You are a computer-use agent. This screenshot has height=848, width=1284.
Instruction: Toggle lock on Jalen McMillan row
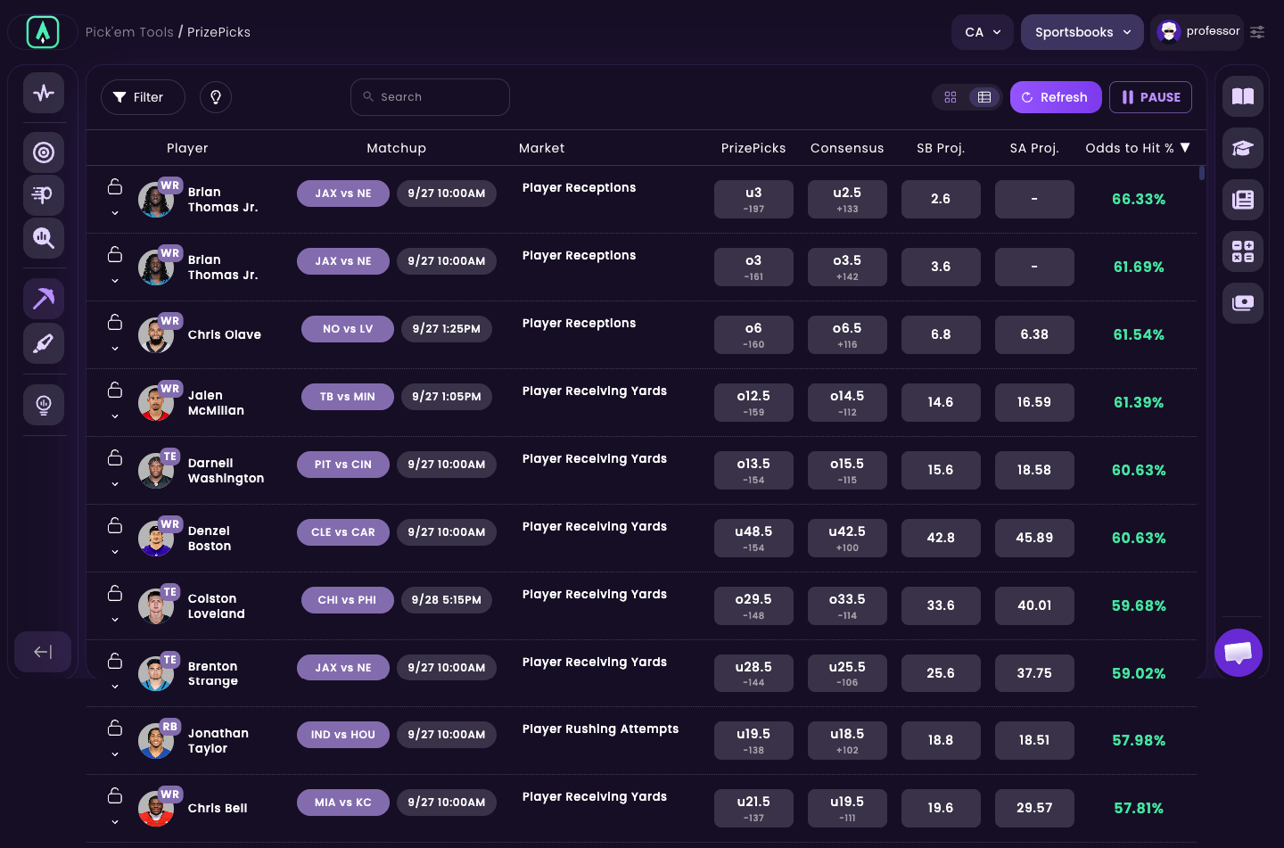115,390
